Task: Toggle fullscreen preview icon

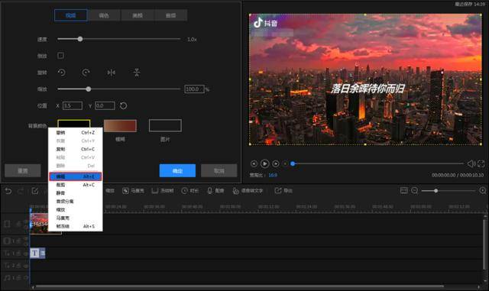Action: click(481, 163)
